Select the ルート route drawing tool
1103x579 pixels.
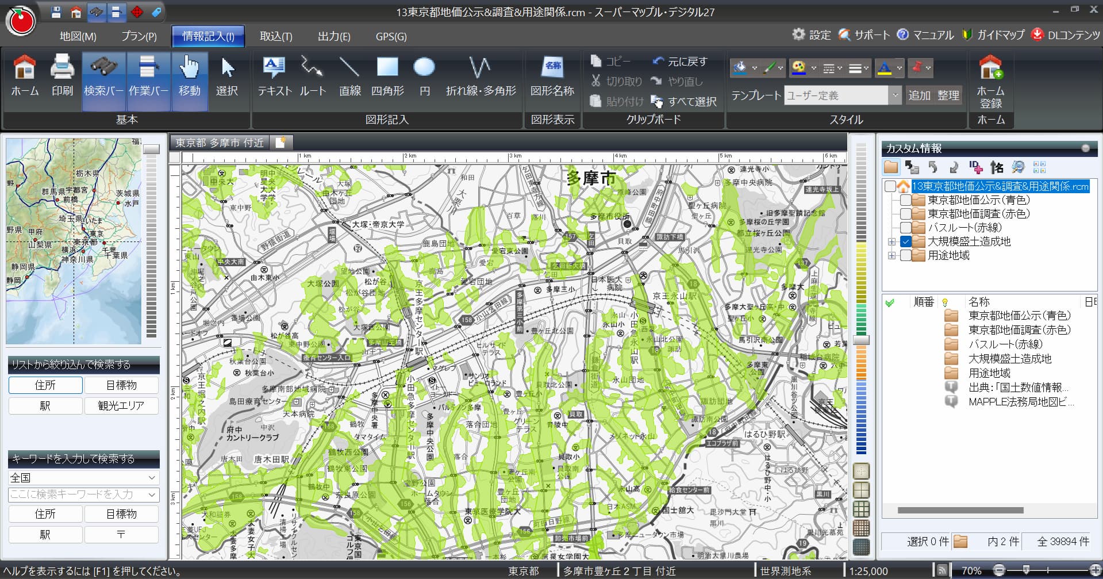[x=313, y=75]
